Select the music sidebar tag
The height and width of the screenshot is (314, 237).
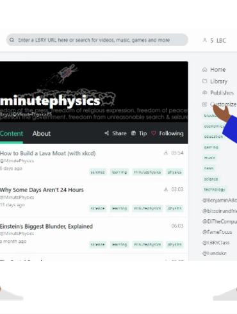click(209, 158)
